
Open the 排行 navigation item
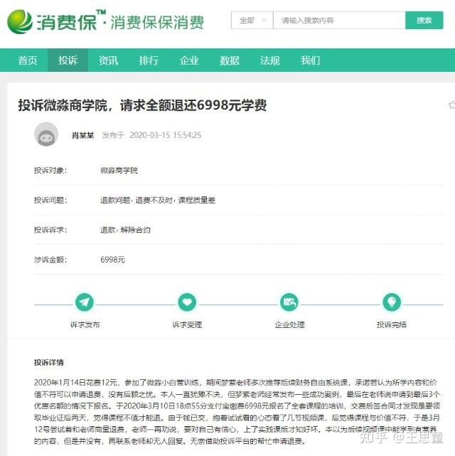coord(149,60)
